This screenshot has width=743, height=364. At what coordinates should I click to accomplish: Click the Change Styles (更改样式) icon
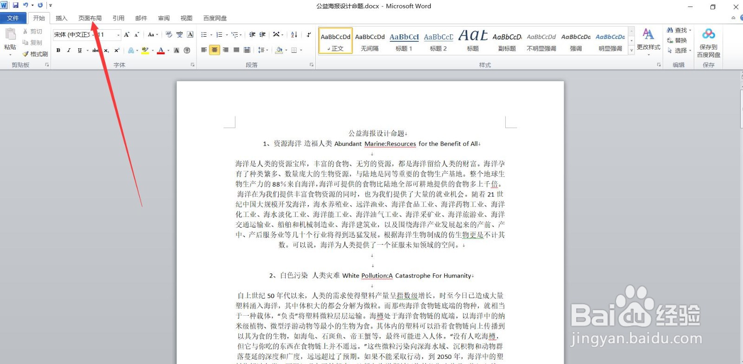648,34
